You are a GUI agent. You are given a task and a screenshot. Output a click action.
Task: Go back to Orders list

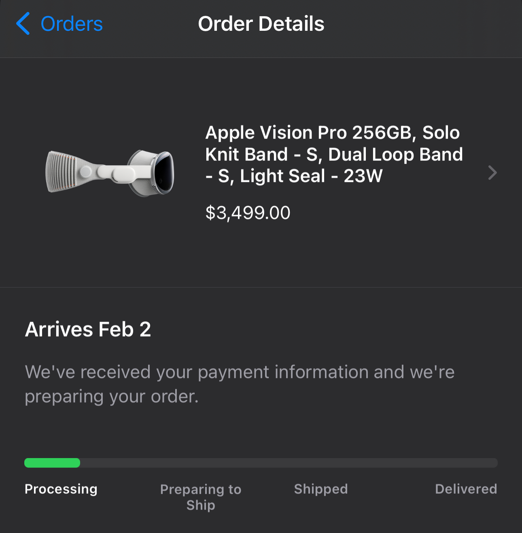(72, 24)
